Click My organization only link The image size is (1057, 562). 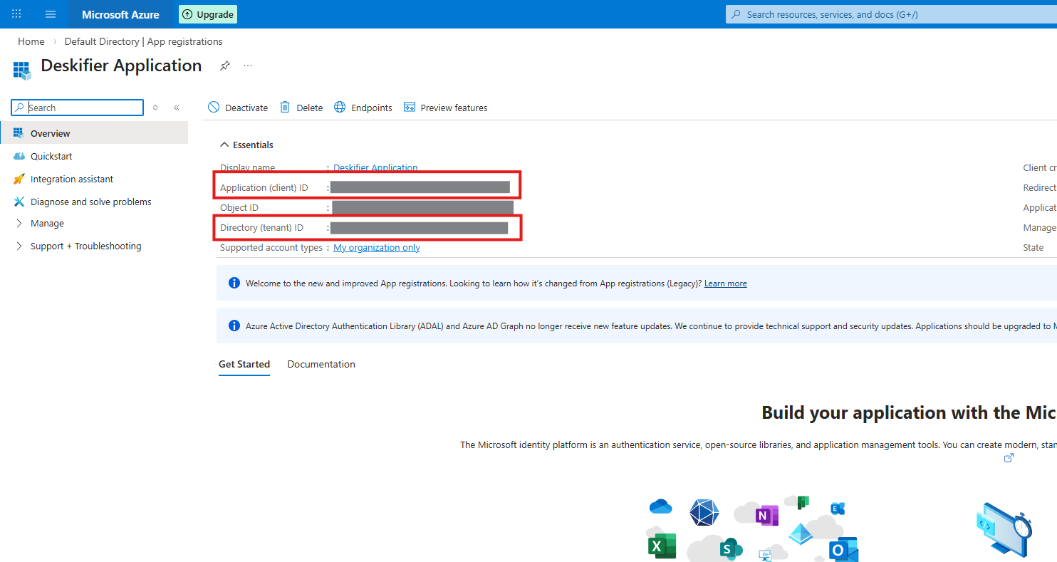click(377, 247)
